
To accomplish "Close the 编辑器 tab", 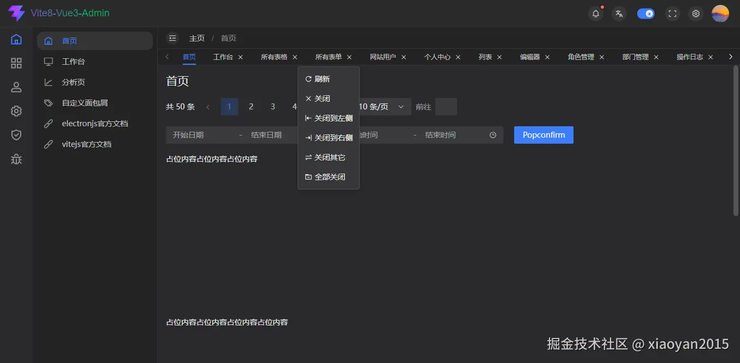I will pos(547,57).
